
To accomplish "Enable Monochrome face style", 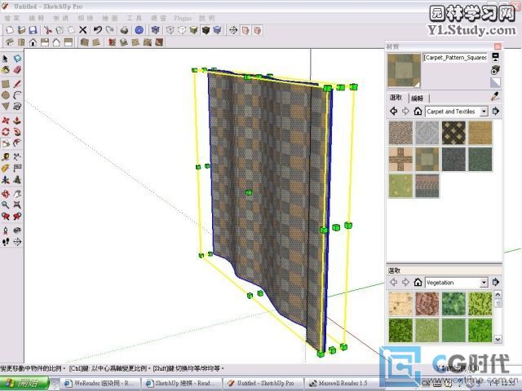I will (218, 30).
